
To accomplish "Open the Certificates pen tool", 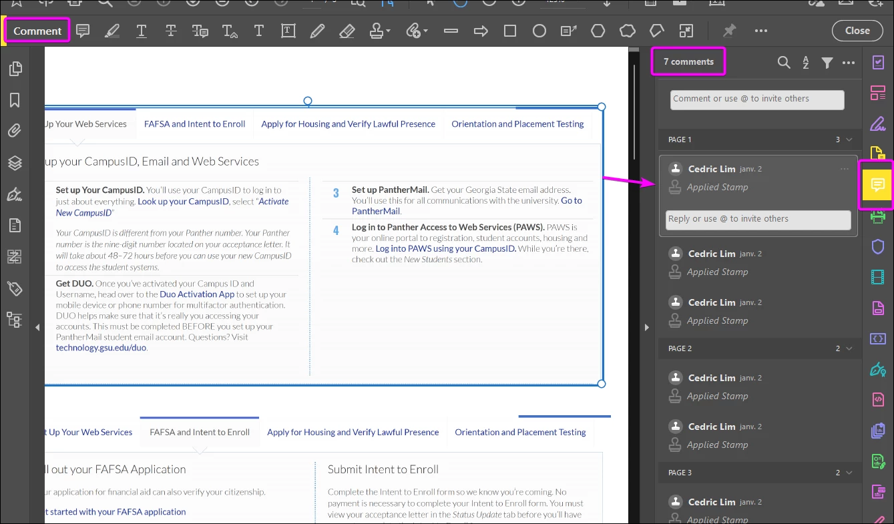I will (x=878, y=369).
